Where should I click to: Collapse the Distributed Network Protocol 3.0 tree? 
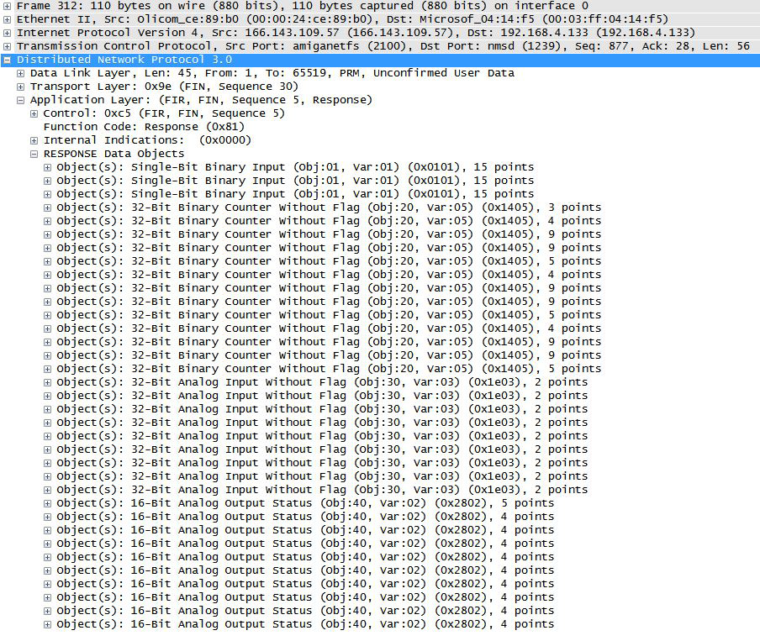(x=8, y=60)
